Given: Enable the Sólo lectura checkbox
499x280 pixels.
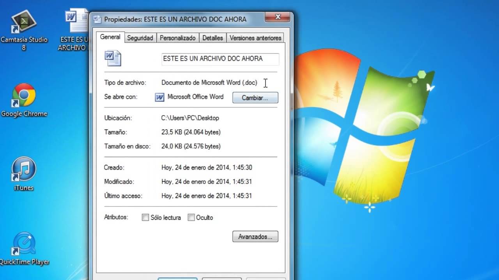Looking at the screenshot, I should tap(145, 218).
